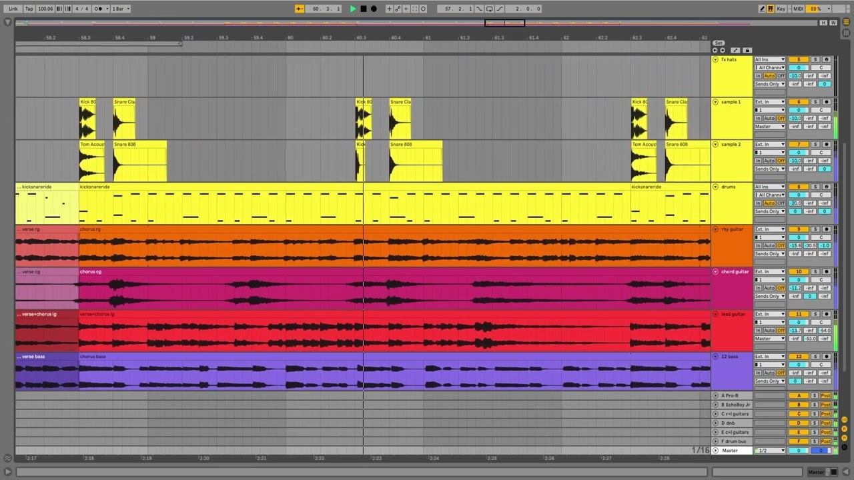Expand the B EchoBoy Jr return track
The width and height of the screenshot is (854, 480).
(x=715, y=405)
